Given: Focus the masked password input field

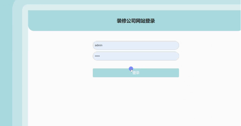Looking at the screenshot, I should pos(136,56).
